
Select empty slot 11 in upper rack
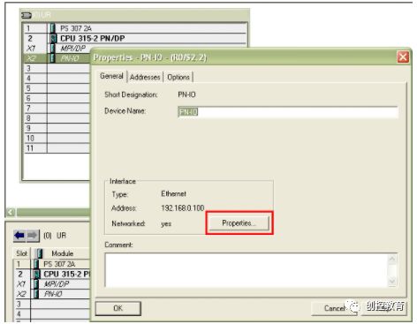tap(57, 148)
